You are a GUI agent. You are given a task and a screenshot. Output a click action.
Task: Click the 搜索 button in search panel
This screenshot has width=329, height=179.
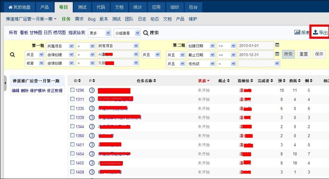coord(288,54)
